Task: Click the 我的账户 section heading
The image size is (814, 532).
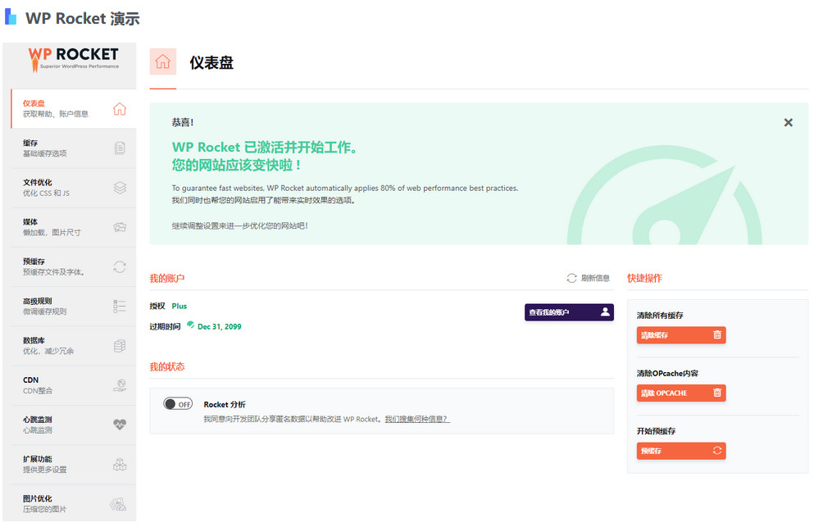Action: (x=166, y=278)
